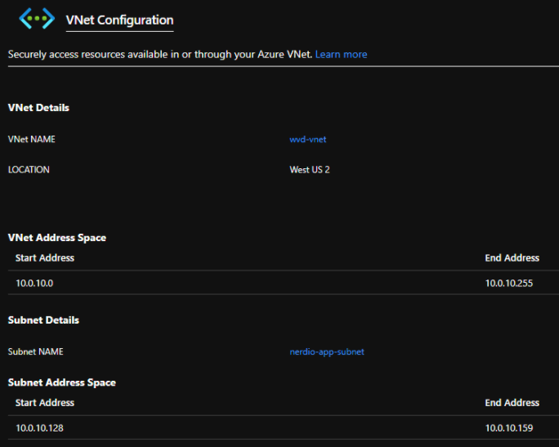Select the 10.0.10.0 start address cell
Image resolution: width=559 pixels, height=447 pixels.
coord(39,283)
